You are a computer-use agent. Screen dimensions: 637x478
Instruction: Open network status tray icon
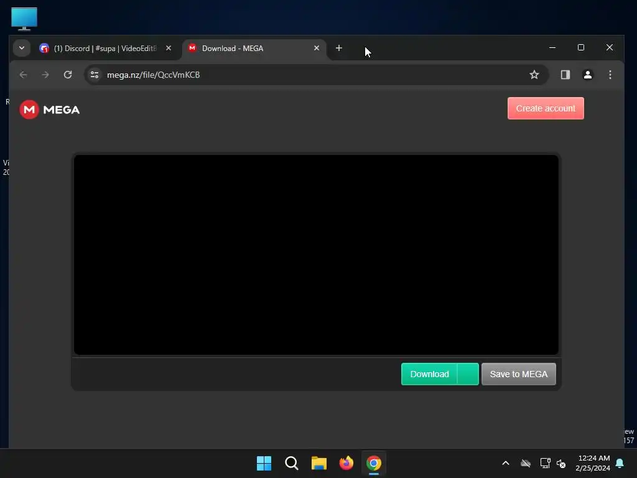[x=545, y=463]
